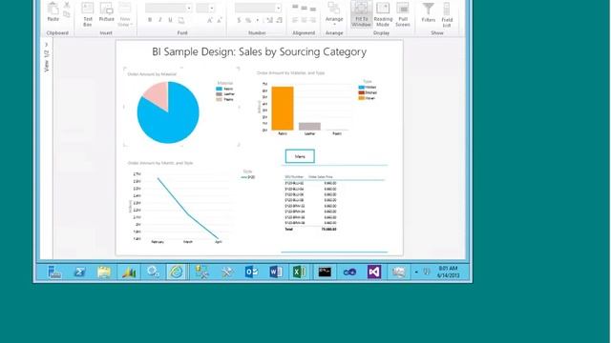Open Command Prompt from the taskbar
Viewport: 611px width, 343px height.
(325, 272)
